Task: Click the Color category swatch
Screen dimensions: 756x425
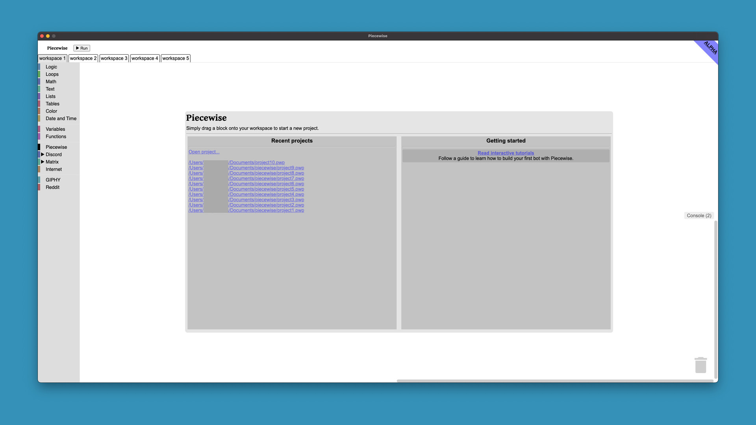Action: click(39, 111)
